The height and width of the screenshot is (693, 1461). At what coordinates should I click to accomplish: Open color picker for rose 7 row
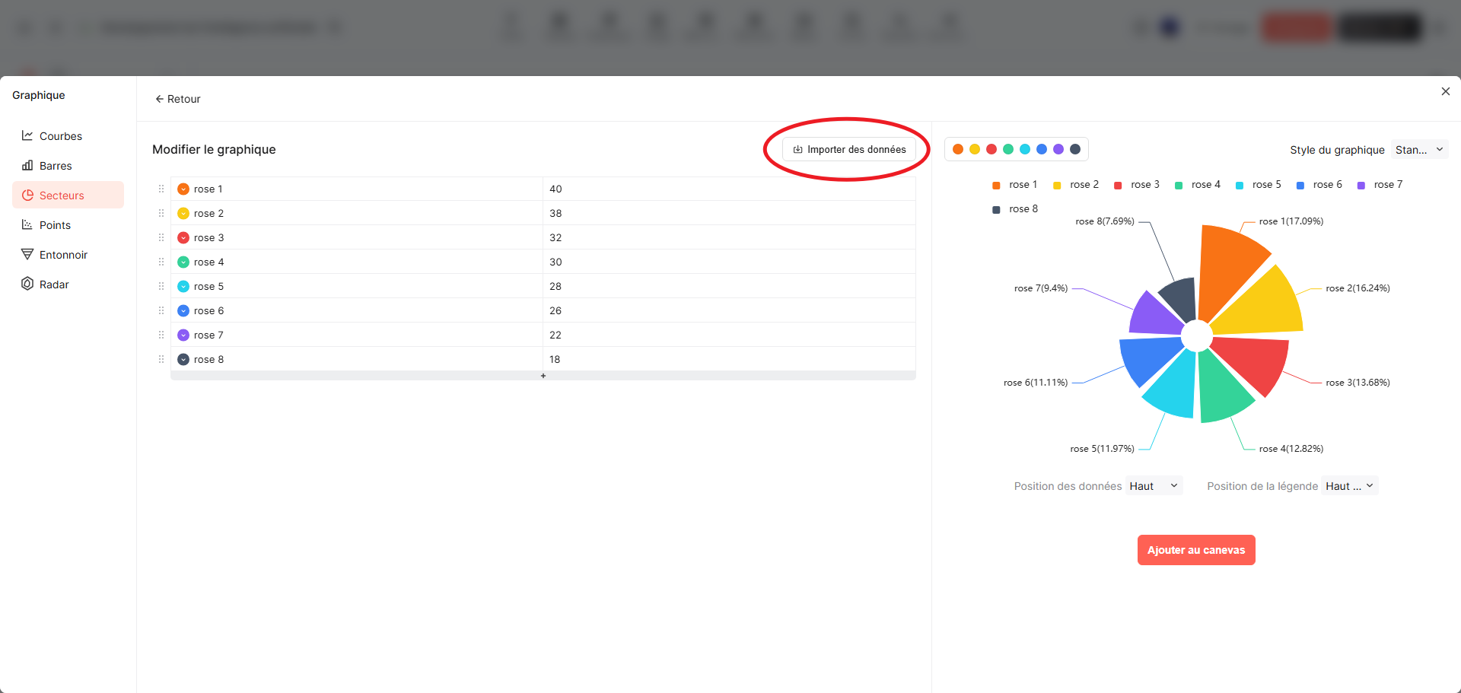click(x=183, y=335)
